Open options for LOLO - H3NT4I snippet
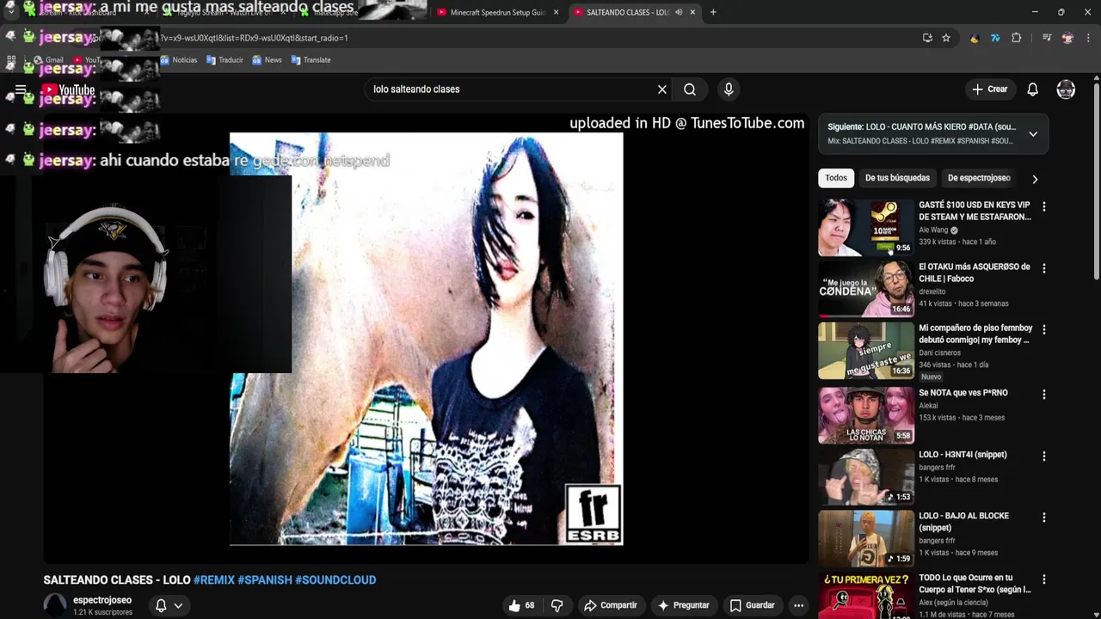Viewport: 1101px width, 619px height. (1043, 456)
